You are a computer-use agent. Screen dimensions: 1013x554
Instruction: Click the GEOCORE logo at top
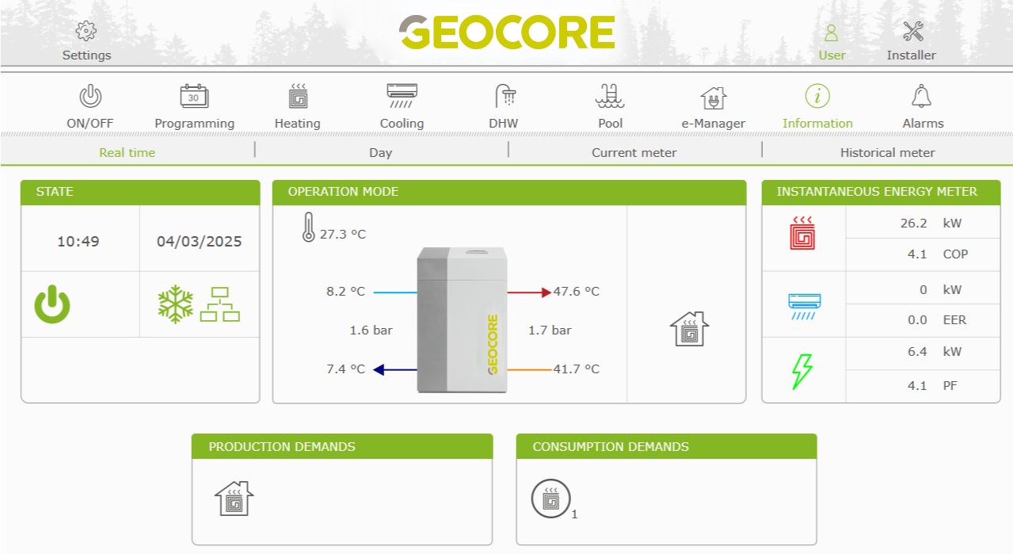pyautogui.click(x=507, y=32)
